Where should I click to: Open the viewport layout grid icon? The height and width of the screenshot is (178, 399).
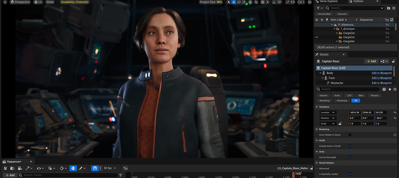(309, 2)
